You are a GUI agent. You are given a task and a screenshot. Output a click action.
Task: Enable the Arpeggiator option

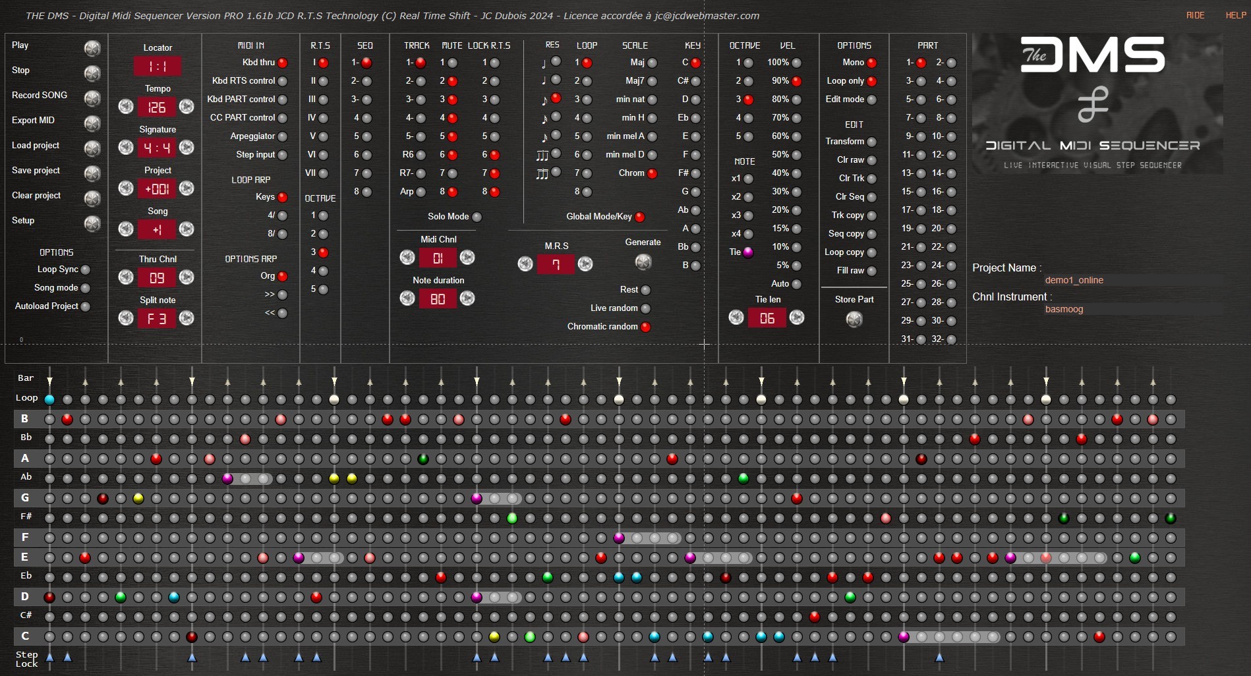pos(283,137)
